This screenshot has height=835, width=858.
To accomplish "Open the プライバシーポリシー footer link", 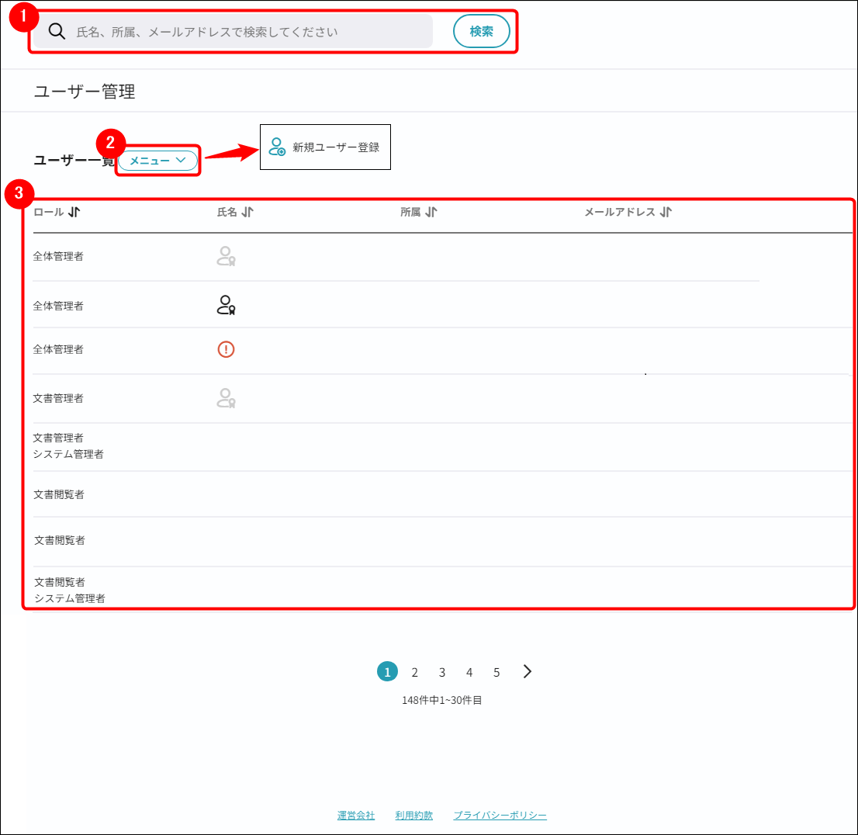I will [x=500, y=816].
